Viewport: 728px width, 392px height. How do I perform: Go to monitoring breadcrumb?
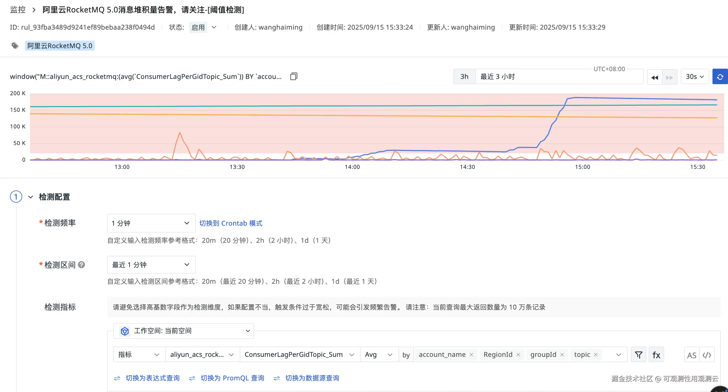(18, 10)
